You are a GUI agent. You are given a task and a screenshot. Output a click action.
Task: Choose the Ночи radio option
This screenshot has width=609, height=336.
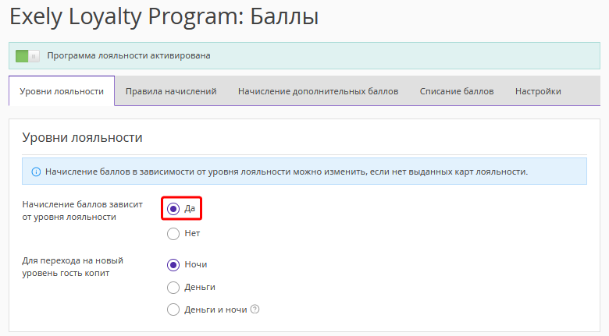click(173, 265)
